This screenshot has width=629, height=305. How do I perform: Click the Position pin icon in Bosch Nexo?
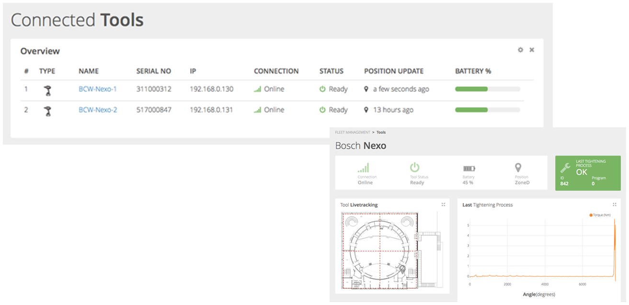pos(518,168)
